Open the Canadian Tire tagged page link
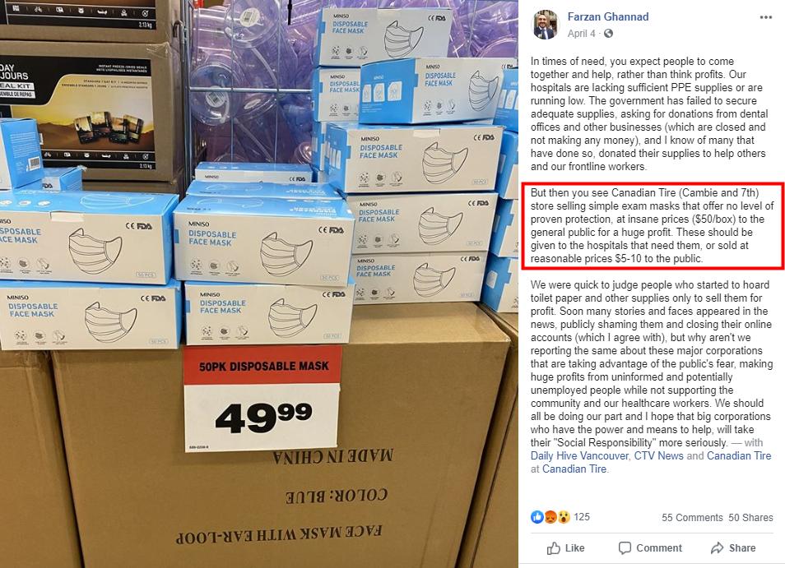 point(739,456)
